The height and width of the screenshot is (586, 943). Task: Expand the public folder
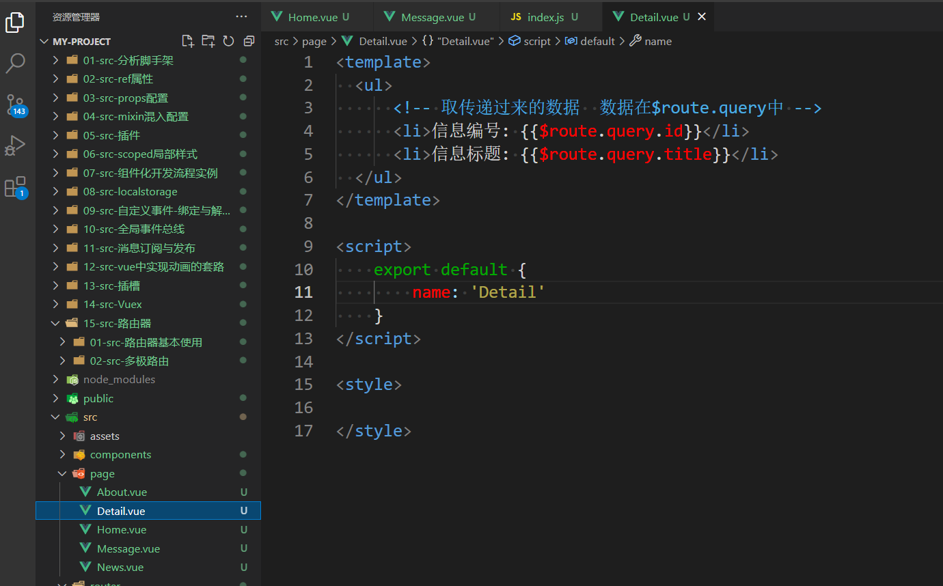click(x=148, y=398)
